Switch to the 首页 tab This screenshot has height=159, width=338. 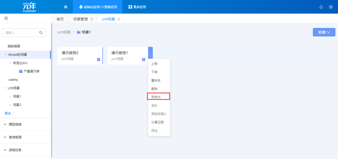pos(60,19)
